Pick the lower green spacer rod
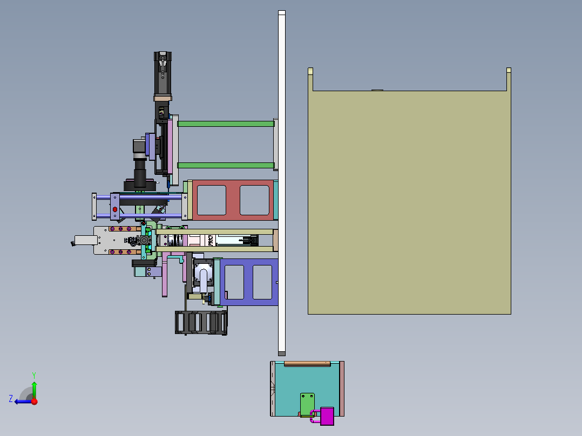Screen dimensions: 582x436 (x=226, y=166)
